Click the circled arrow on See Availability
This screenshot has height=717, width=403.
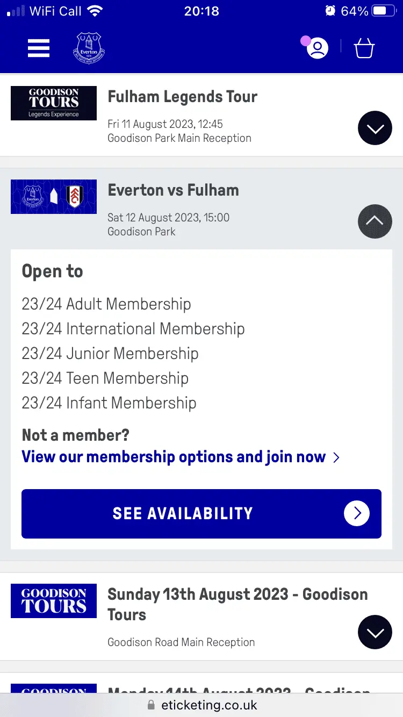click(357, 513)
